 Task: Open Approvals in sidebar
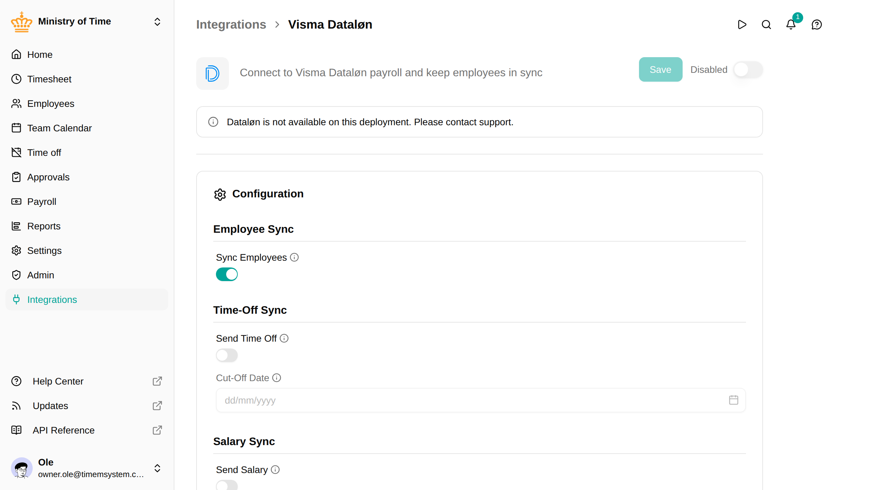(87, 177)
